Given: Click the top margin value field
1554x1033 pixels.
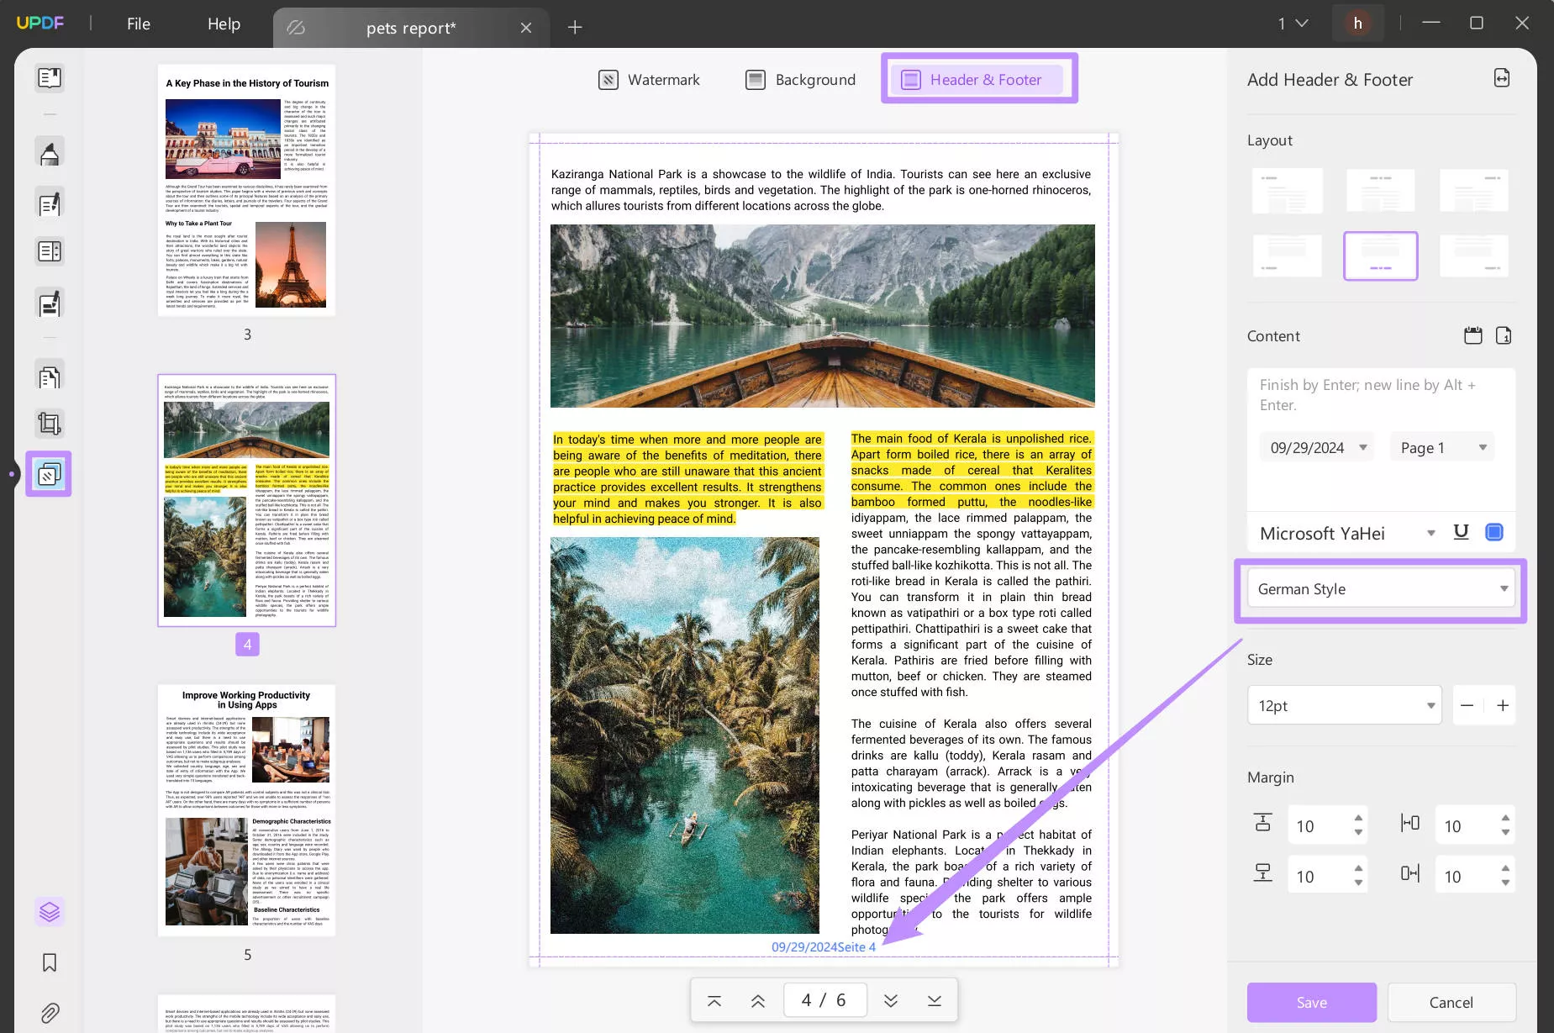Looking at the screenshot, I should click(x=1316, y=825).
